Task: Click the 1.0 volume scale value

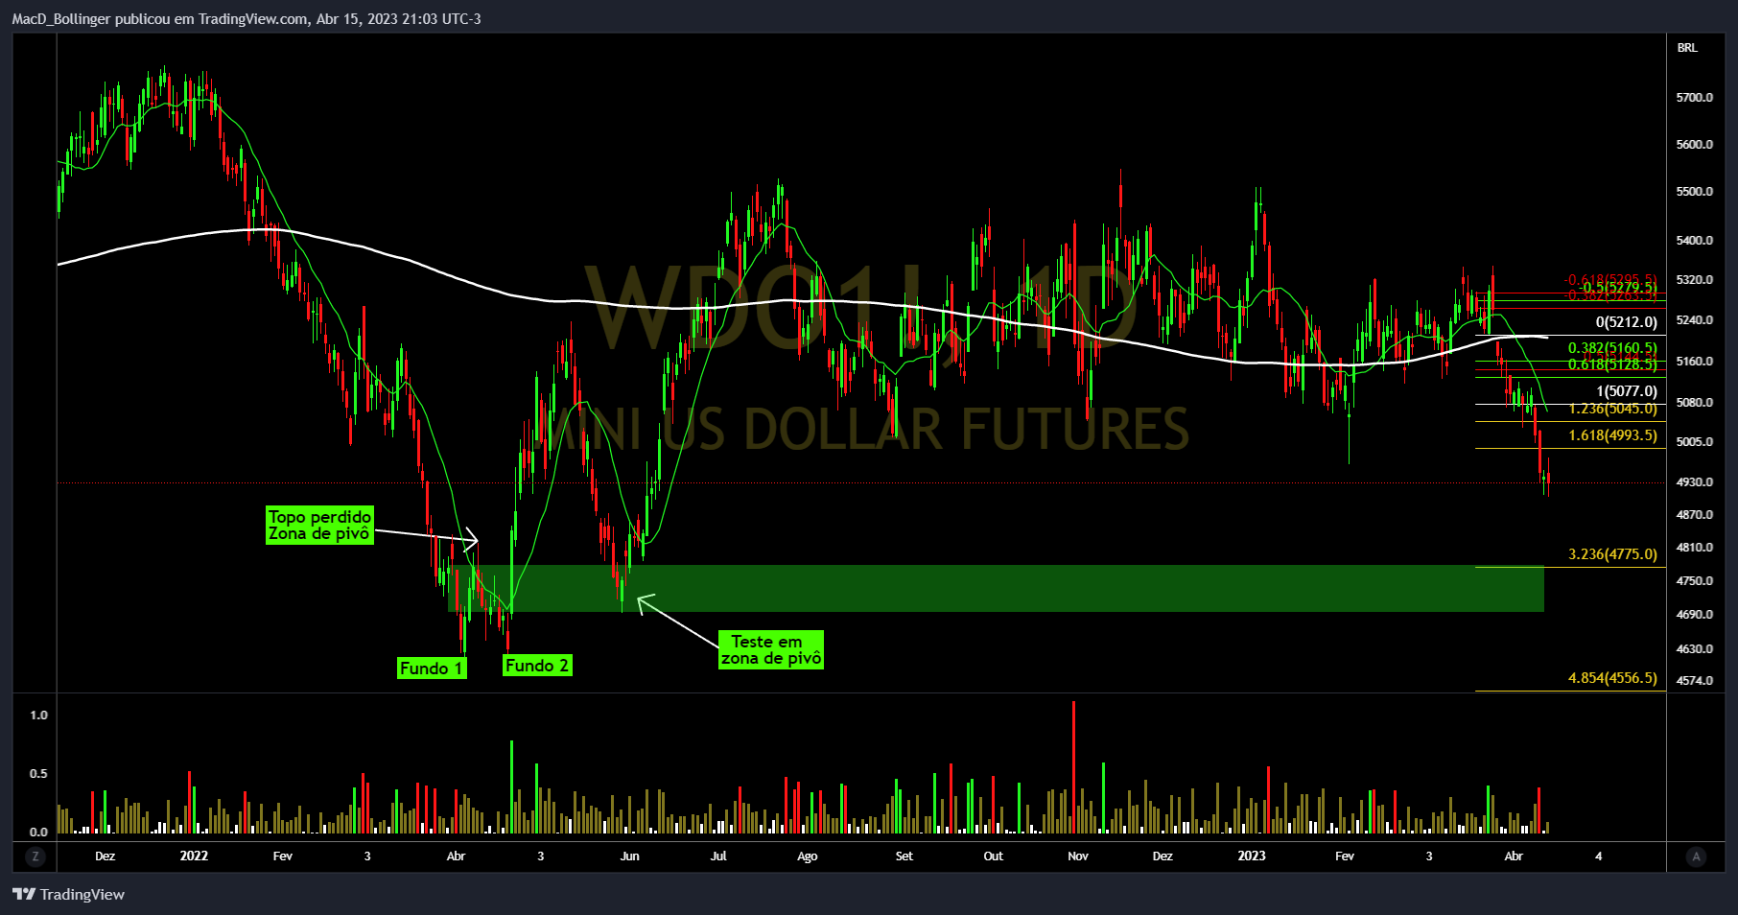Action: click(x=38, y=716)
